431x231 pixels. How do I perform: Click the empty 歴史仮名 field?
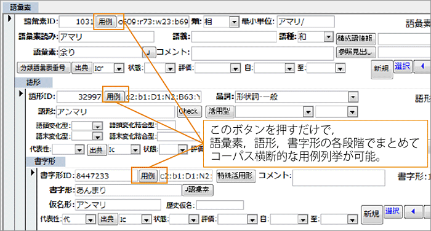(220, 205)
